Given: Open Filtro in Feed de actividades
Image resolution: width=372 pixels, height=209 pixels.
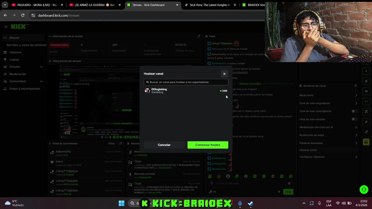Looking at the screenshot, I should click(111, 143).
